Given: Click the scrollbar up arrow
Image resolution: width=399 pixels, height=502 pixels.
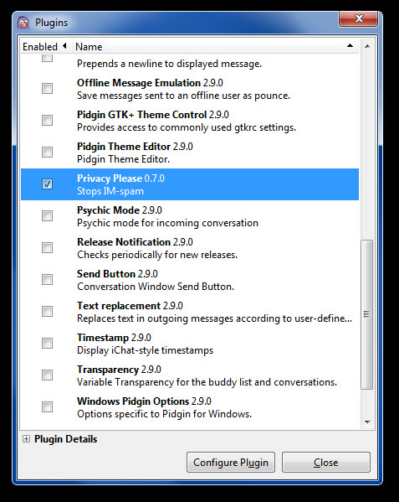Looking at the screenshot, I should pyautogui.click(x=367, y=46).
